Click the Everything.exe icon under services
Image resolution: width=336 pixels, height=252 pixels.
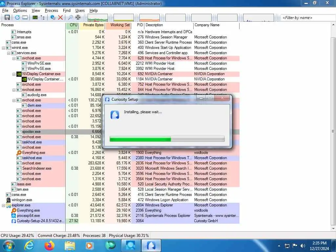coord(19,153)
